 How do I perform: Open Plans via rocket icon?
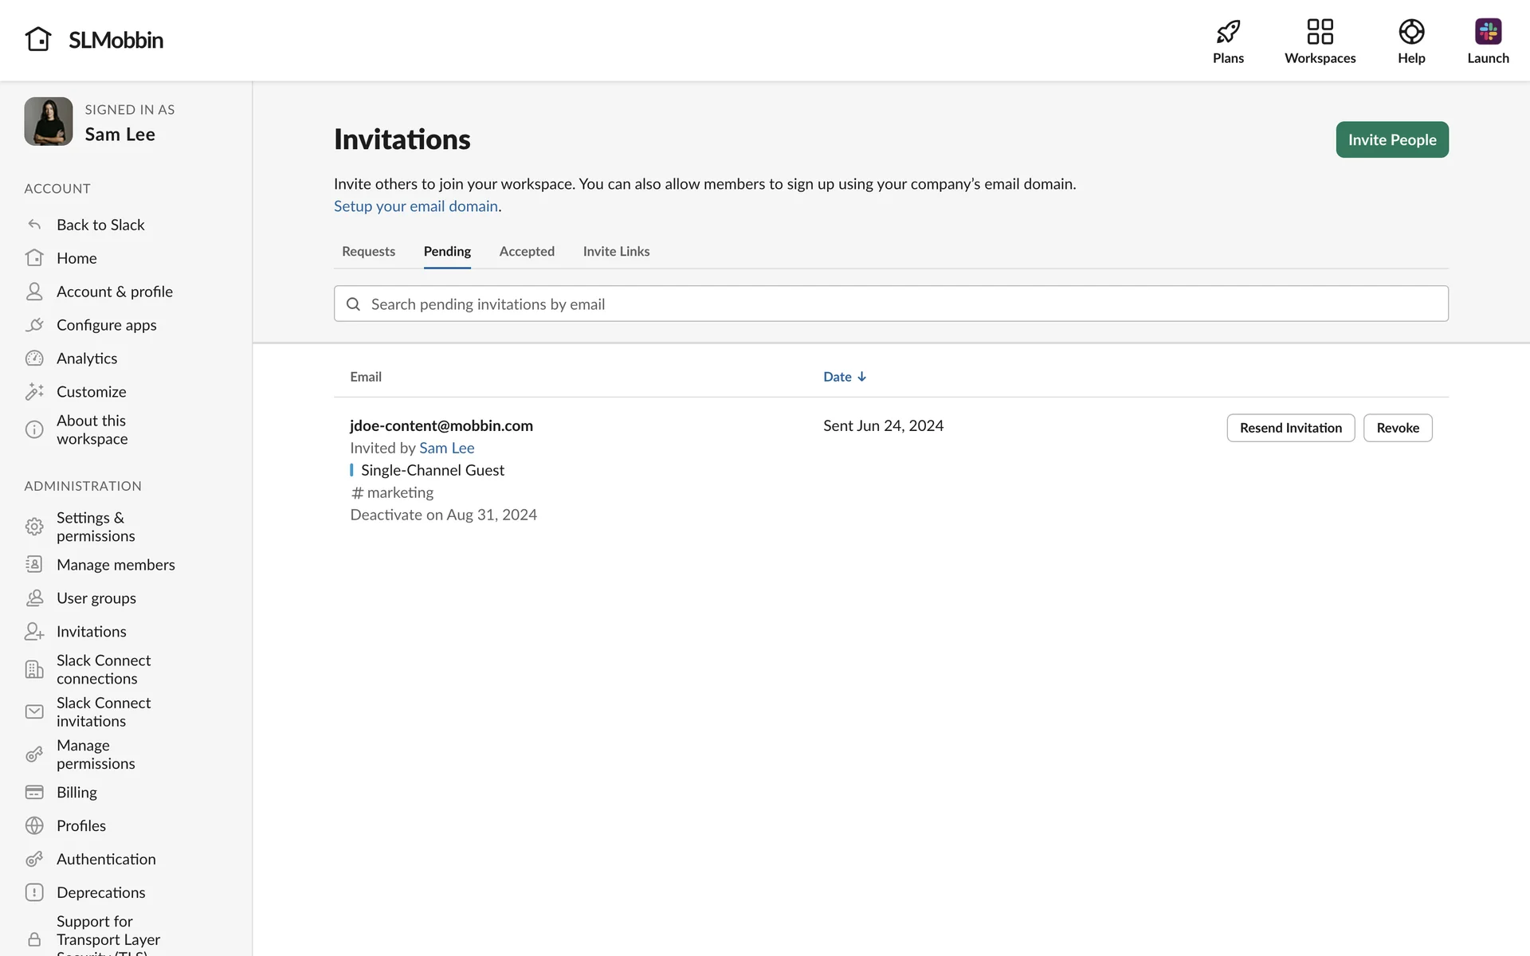click(1228, 32)
